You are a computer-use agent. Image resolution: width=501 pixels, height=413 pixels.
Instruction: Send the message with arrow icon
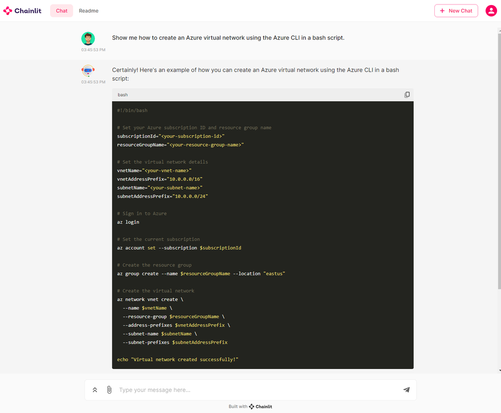[x=406, y=390]
